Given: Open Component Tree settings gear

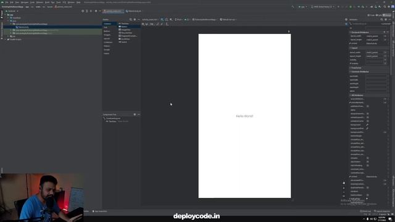Looking at the screenshot, I should pos(135,115).
